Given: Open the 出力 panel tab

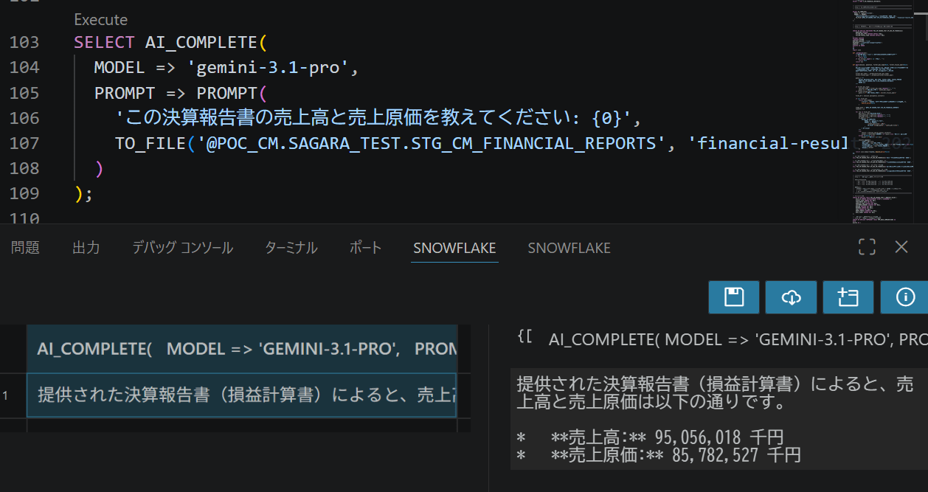Looking at the screenshot, I should (x=86, y=248).
